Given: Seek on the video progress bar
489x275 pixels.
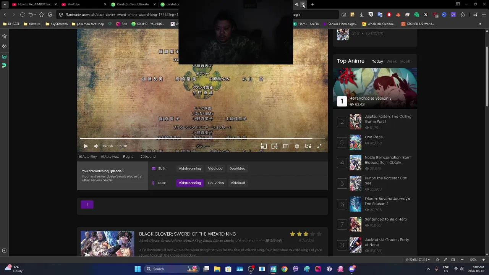Looking at the screenshot, I should tap(202, 139).
